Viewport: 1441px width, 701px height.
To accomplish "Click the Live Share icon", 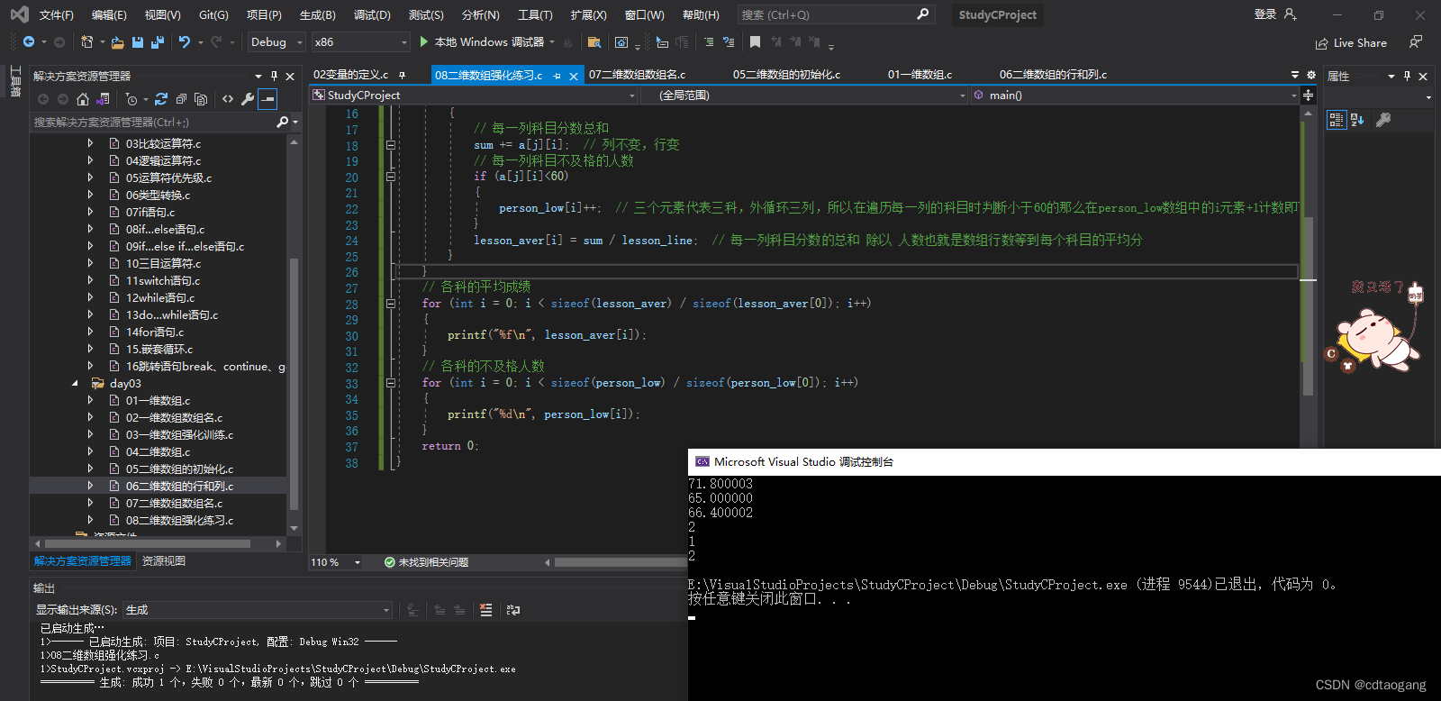I will point(1321,43).
